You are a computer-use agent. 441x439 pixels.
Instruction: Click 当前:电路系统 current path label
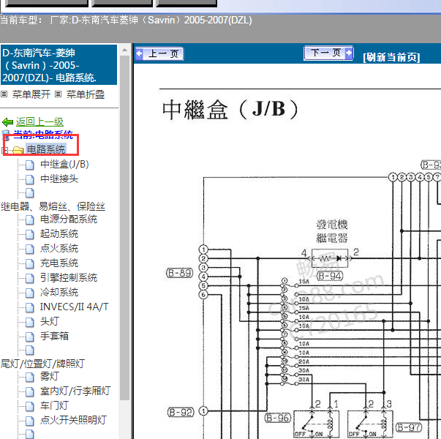[x=43, y=135]
